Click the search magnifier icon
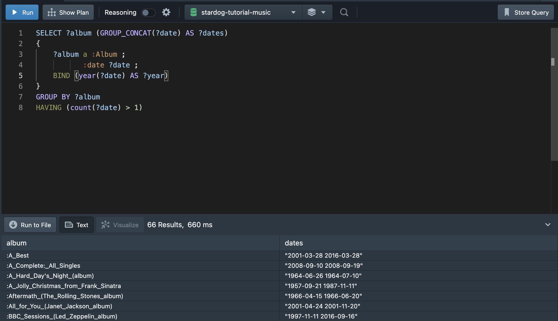Screen dimensions: 558x321 [344, 12]
